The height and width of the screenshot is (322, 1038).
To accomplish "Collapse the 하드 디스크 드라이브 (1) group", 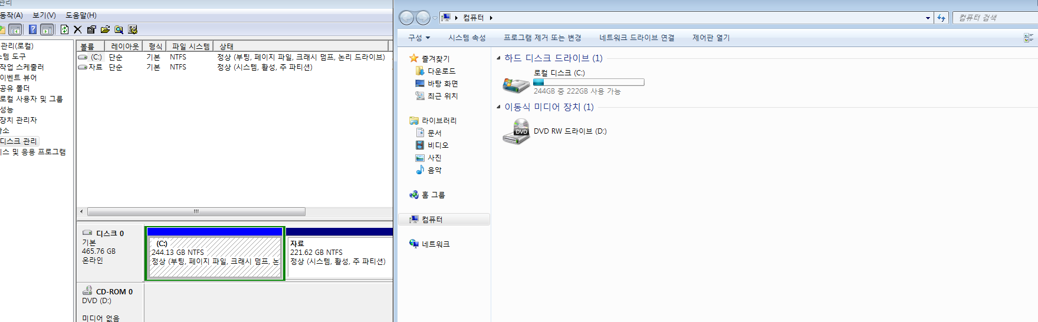I will click(498, 58).
